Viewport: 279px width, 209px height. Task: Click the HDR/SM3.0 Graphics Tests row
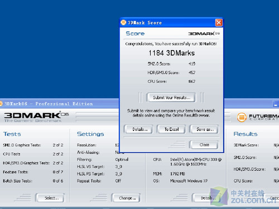tap(33, 163)
